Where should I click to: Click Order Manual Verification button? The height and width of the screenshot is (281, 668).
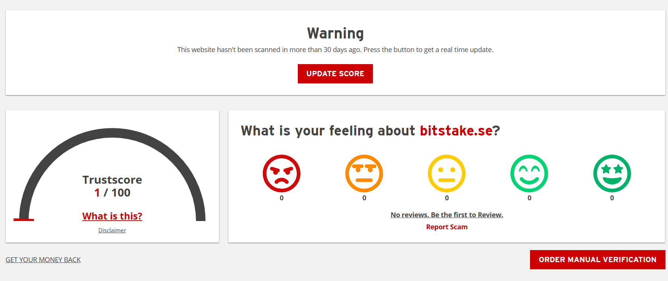(x=598, y=260)
